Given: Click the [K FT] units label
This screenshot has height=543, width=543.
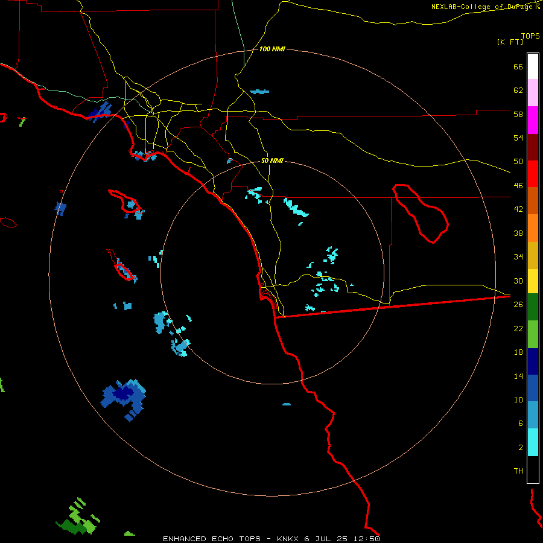Looking at the screenshot, I should [x=510, y=42].
